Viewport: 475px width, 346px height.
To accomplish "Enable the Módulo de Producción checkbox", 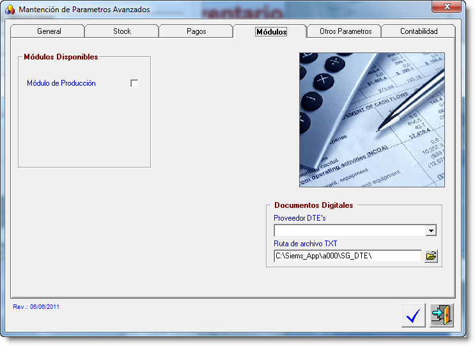I will click(134, 83).
